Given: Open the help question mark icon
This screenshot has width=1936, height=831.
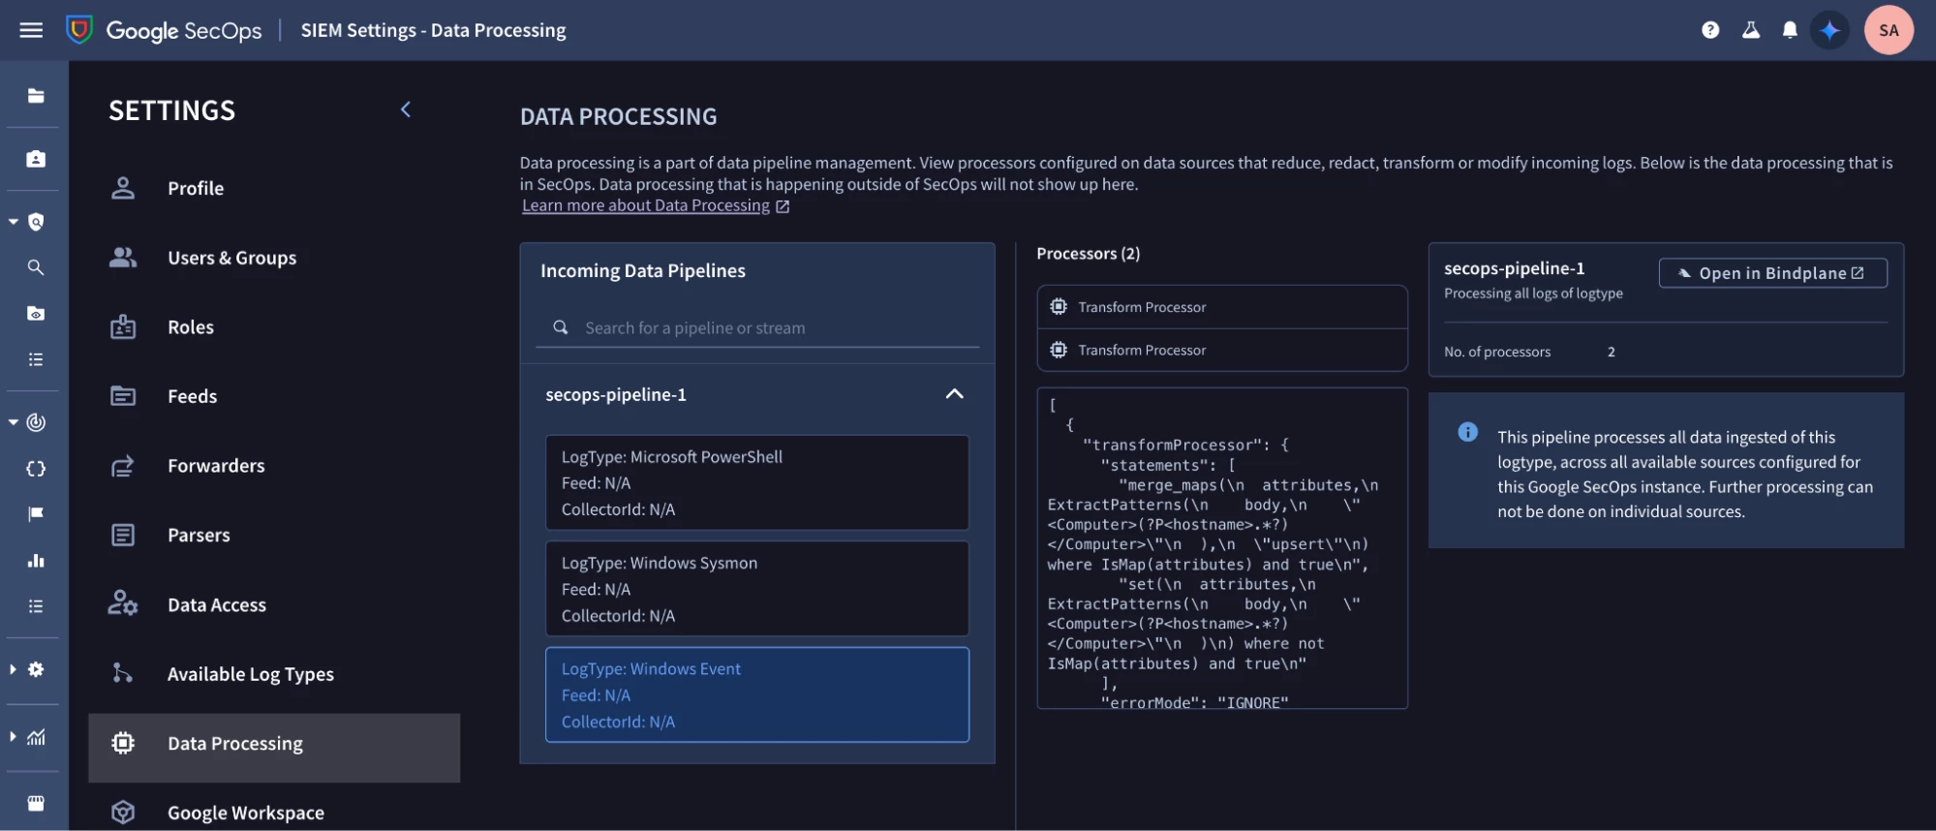Looking at the screenshot, I should tap(1710, 30).
